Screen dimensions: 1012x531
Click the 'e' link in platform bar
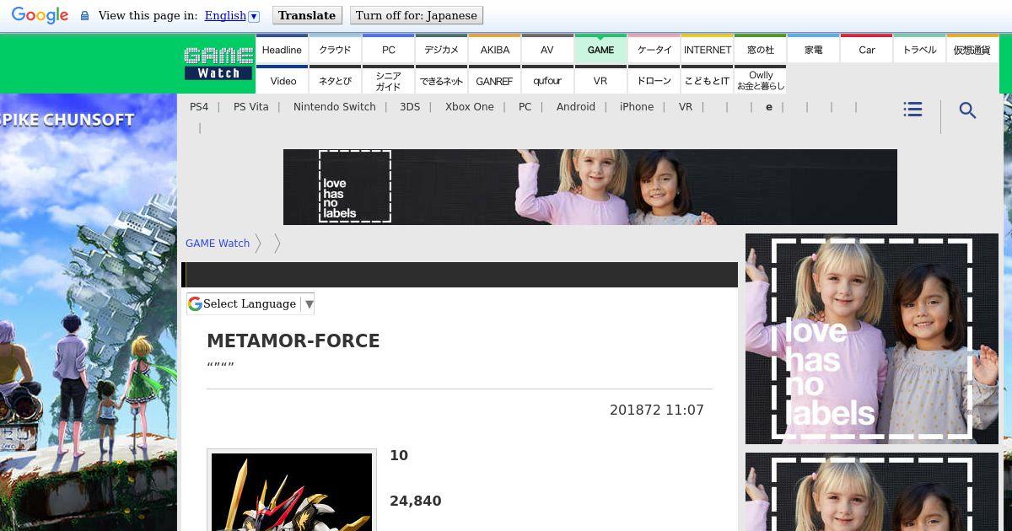click(769, 107)
